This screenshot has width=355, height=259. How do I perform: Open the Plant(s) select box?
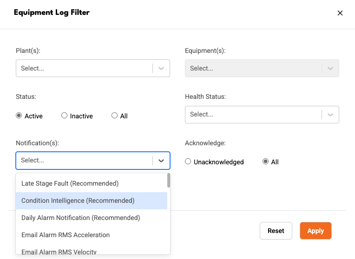[93, 68]
